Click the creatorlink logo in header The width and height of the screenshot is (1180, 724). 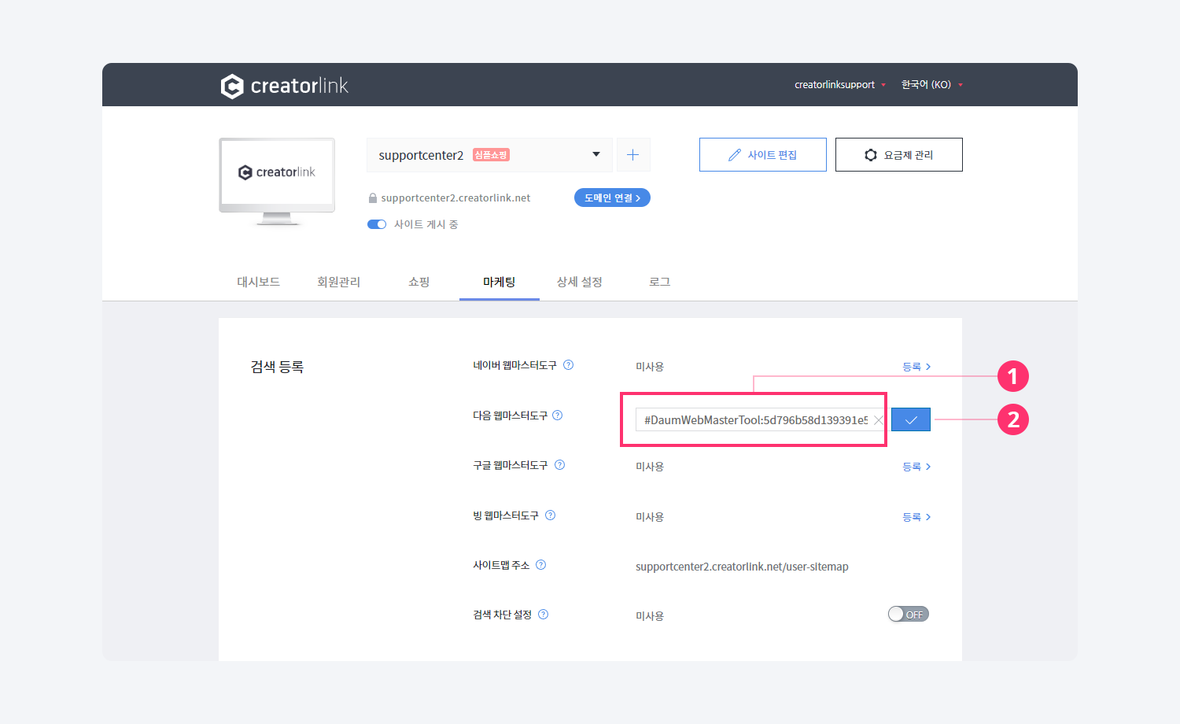(284, 86)
